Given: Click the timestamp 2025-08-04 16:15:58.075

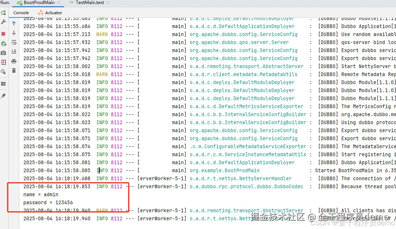Looking at the screenshot, I should pyautogui.click(x=57, y=155).
